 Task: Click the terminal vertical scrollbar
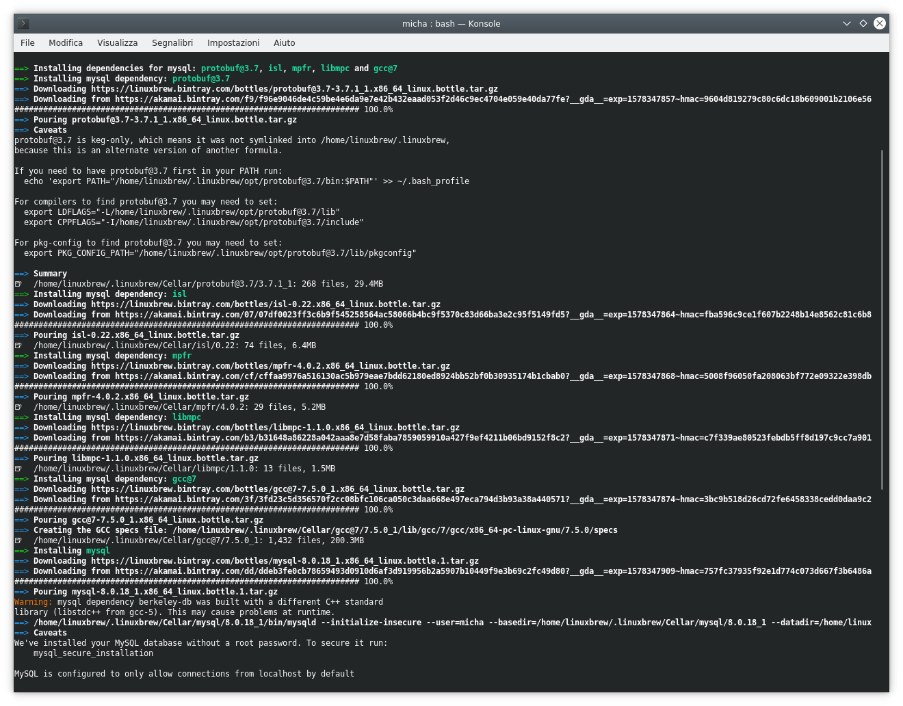(882, 319)
